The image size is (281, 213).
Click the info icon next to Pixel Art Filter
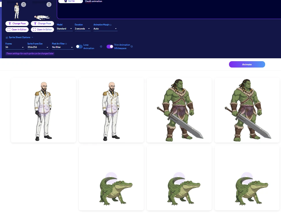[x=66, y=44]
